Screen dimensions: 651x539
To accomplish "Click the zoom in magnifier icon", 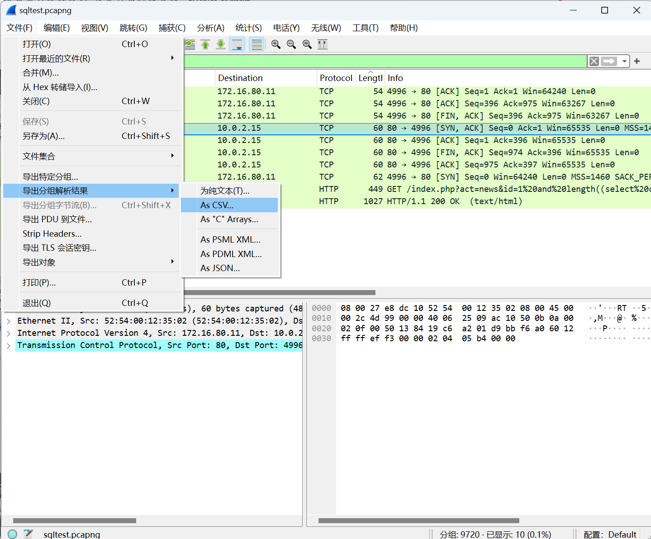I will 276,44.
